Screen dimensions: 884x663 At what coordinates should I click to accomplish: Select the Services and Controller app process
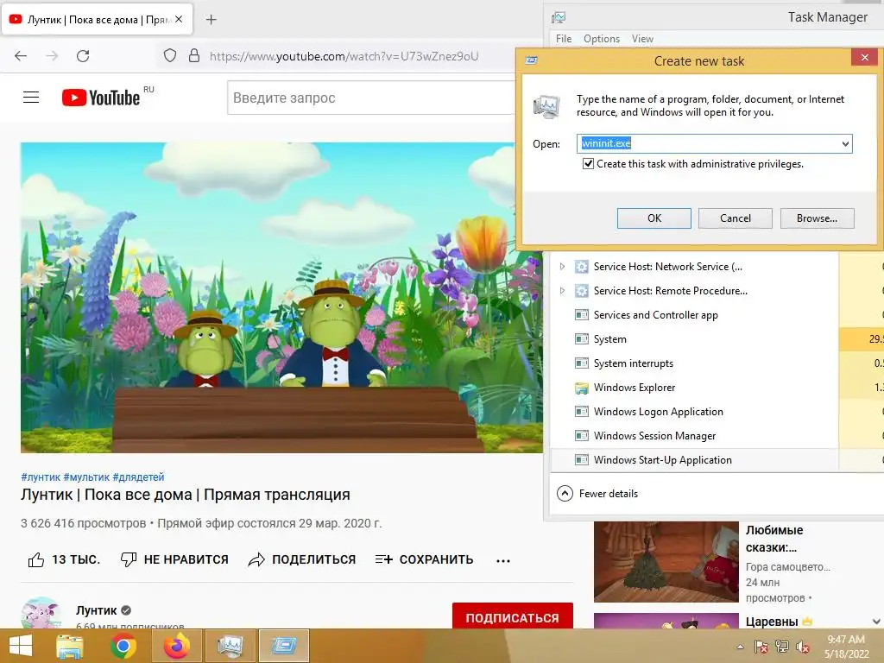pyautogui.click(x=693, y=315)
